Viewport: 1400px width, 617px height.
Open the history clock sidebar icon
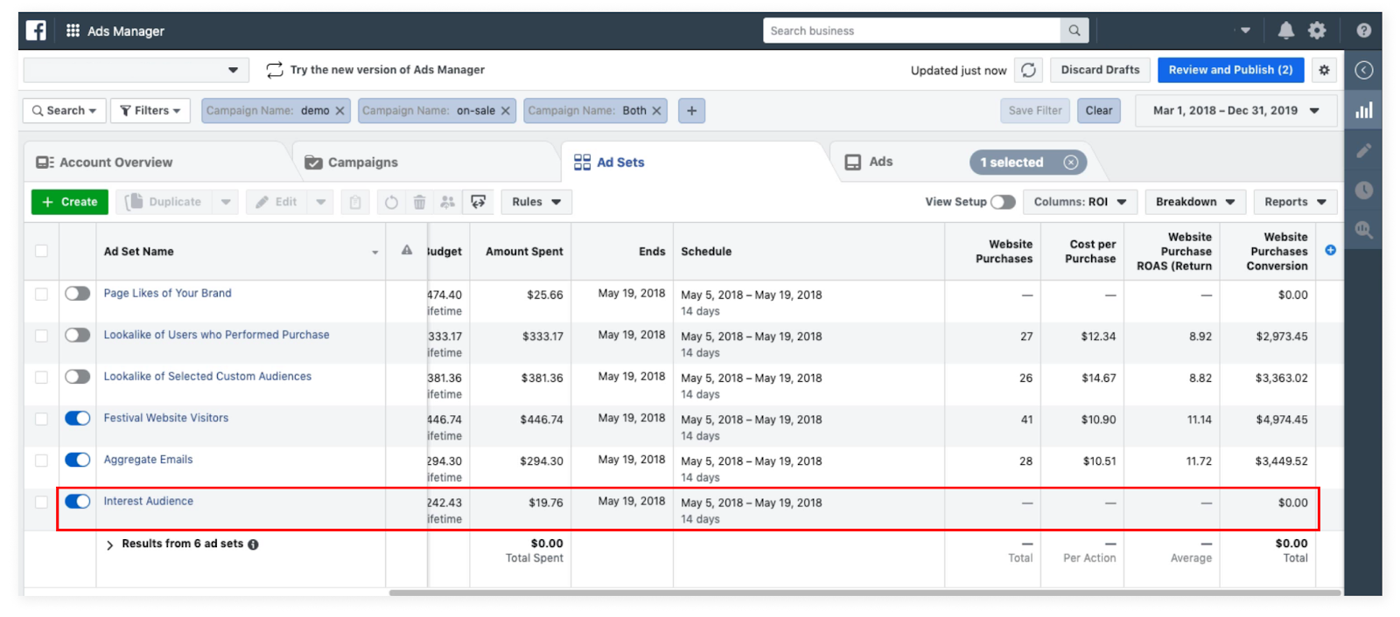(x=1363, y=191)
